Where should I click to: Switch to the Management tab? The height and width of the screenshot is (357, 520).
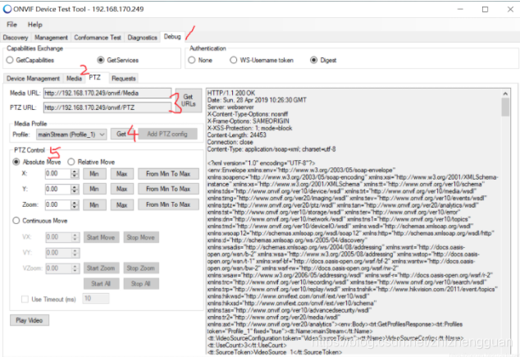click(x=51, y=38)
